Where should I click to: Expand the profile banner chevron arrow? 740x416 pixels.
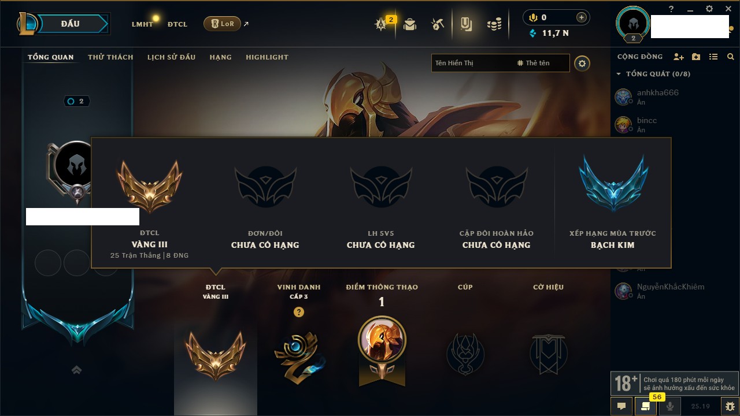pyautogui.click(x=76, y=370)
